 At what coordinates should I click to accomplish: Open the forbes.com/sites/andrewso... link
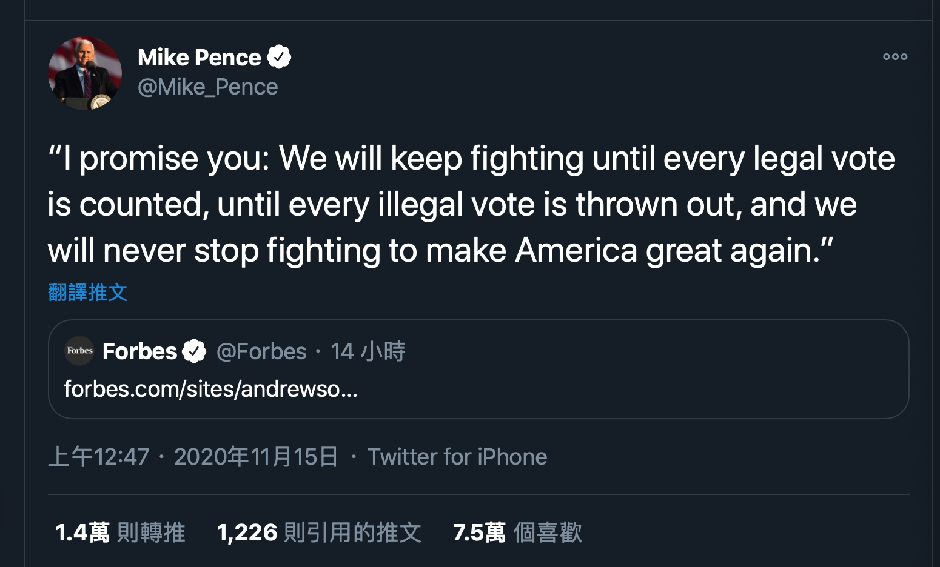(x=210, y=389)
